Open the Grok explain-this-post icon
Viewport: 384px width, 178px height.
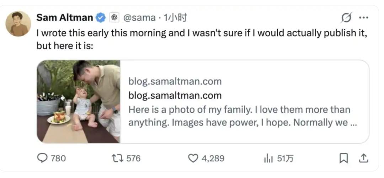pyautogui.click(x=347, y=17)
